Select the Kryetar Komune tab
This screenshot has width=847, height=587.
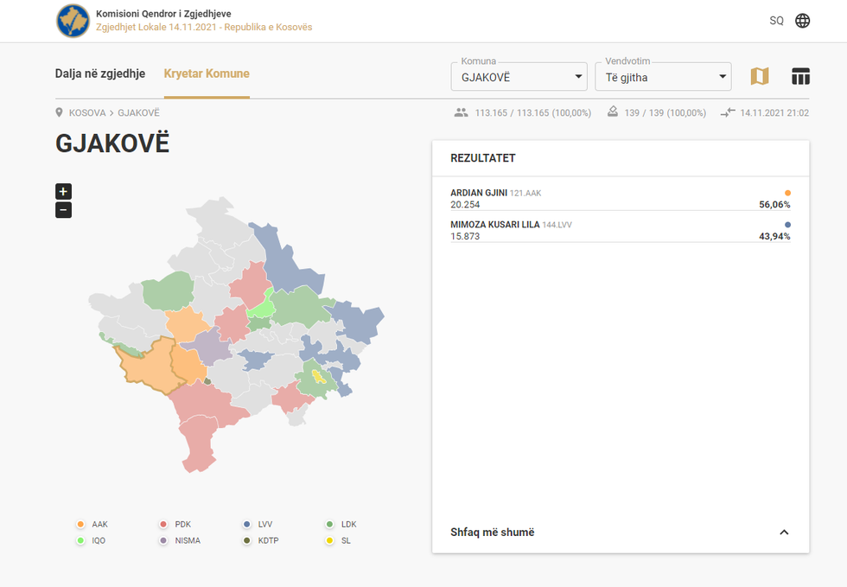(x=207, y=73)
